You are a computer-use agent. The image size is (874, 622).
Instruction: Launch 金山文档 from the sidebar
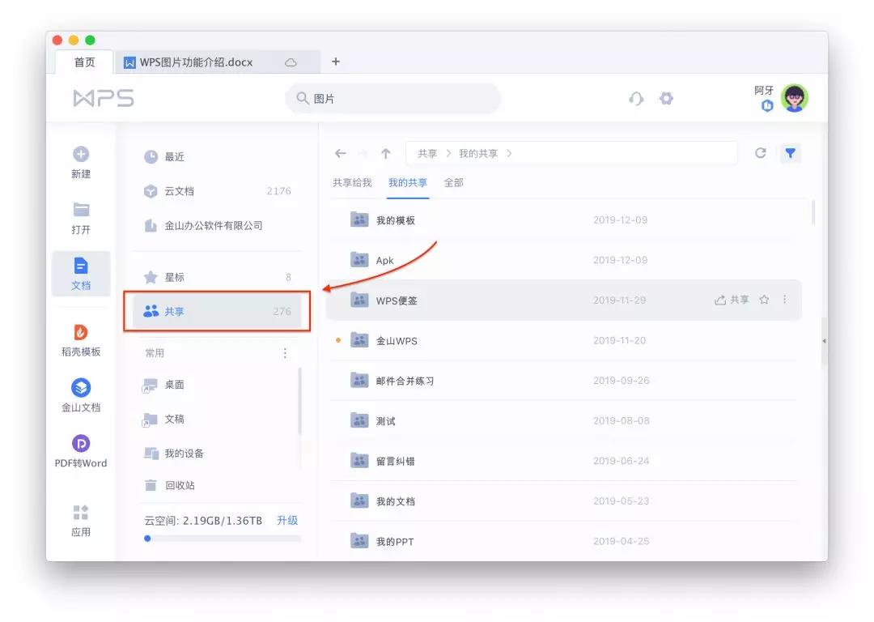[x=80, y=396]
